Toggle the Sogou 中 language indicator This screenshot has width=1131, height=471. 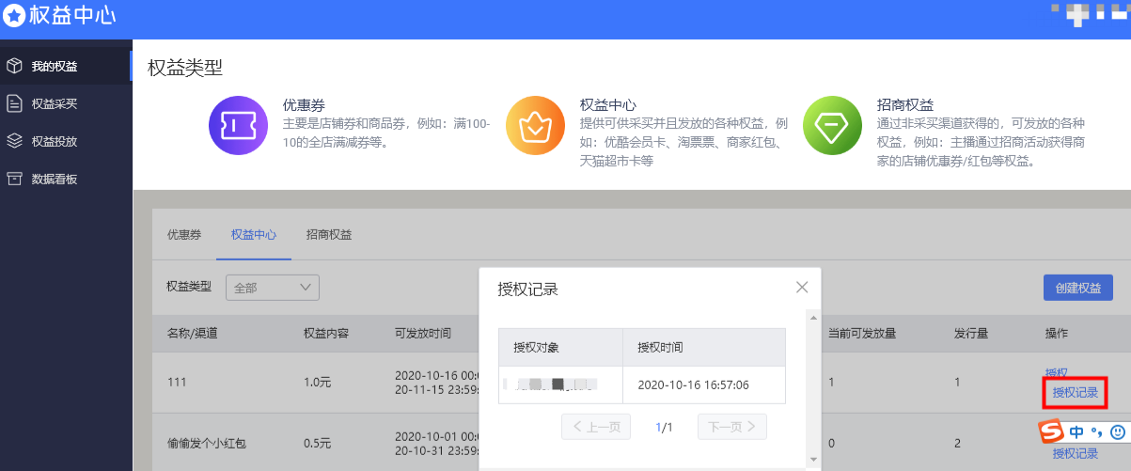(1075, 432)
